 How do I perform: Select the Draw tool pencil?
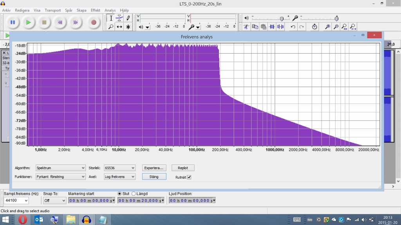(x=128, y=18)
